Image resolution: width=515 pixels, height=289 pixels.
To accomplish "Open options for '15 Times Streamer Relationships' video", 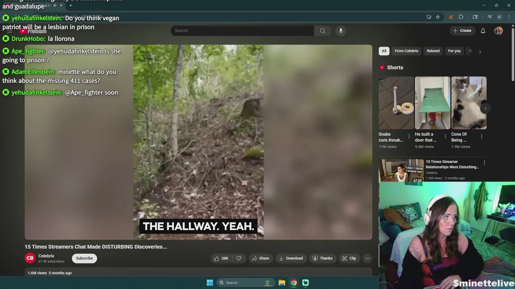I will [x=484, y=163].
